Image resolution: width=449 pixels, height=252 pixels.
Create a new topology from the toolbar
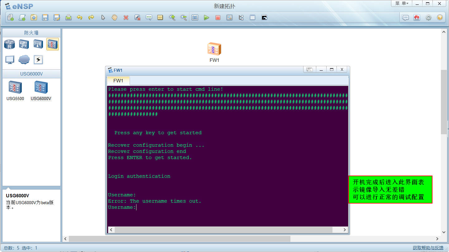click(10, 17)
